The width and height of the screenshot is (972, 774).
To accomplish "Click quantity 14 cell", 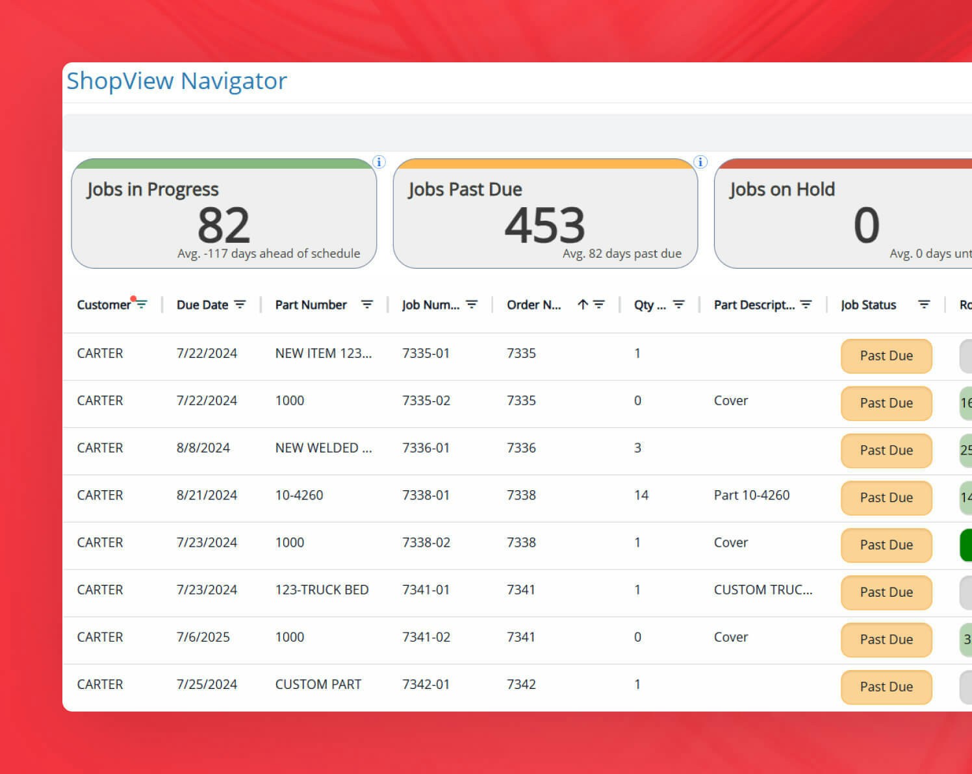I will 641,495.
